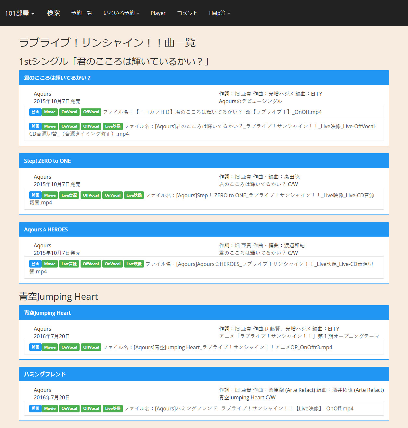Image resolution: width=408 pixels, height=428 pixels.
Task: Click OnVocal badge in 青空Jumping Heart row
Action: [70, 347]
